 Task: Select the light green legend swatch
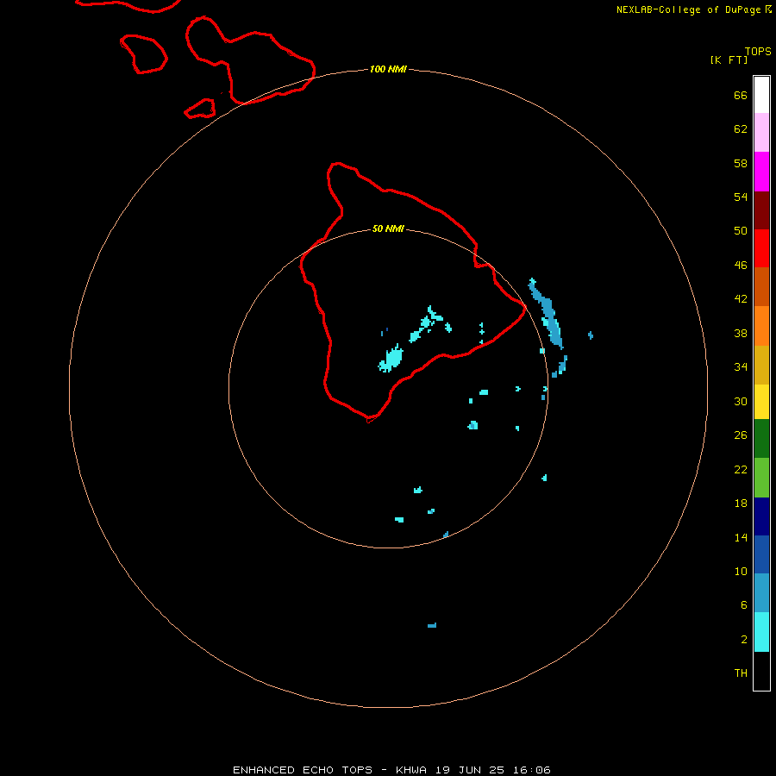pyautogui.click(x=761, y=478)
